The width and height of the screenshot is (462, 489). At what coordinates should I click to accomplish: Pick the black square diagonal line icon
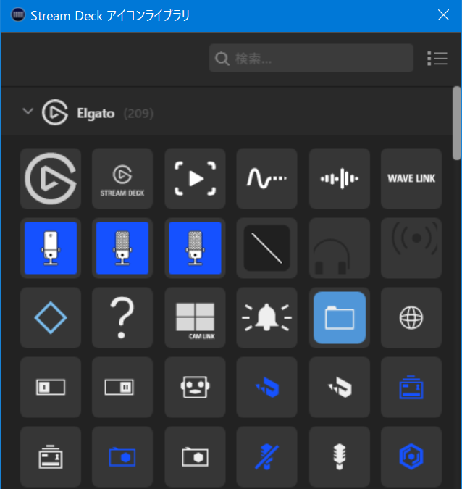coord(267,248)
